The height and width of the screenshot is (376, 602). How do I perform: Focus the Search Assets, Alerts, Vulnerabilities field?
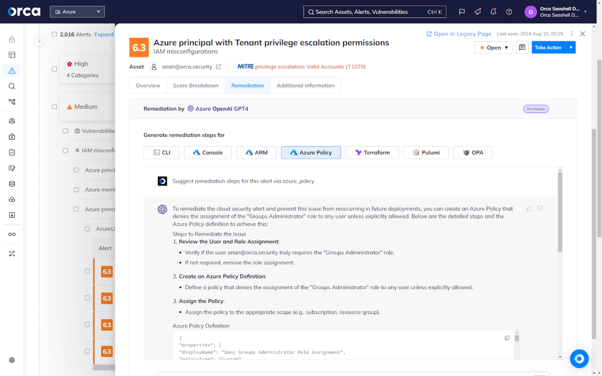click(375, 12)
